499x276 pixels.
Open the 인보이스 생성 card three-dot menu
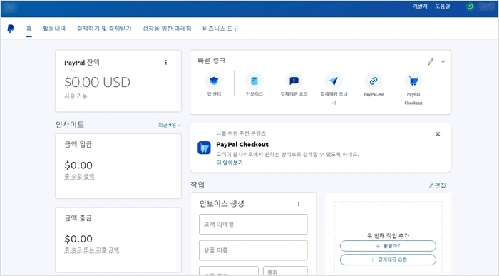coord(299,204)
